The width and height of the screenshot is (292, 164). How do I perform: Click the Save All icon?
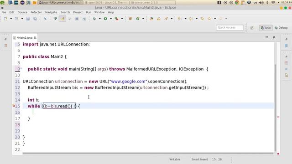point(35,19)
